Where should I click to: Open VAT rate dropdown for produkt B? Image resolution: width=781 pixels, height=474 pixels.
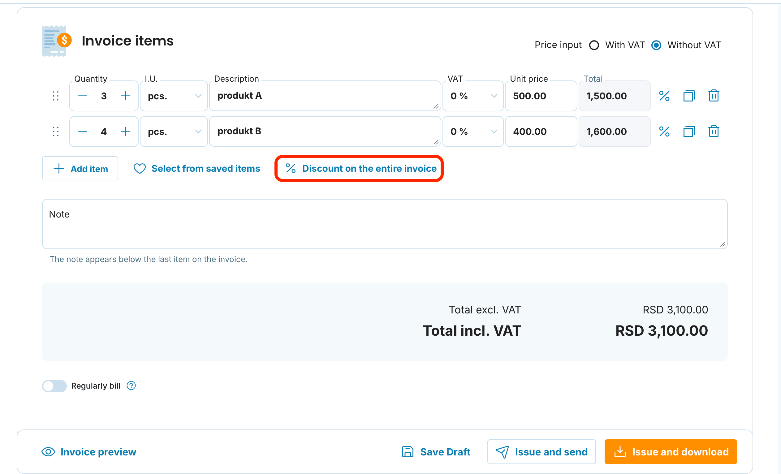(x=473, y=131)
